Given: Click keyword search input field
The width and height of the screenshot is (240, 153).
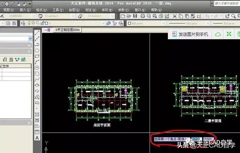Looking at the screenshot, I should [x=227, y=4].
